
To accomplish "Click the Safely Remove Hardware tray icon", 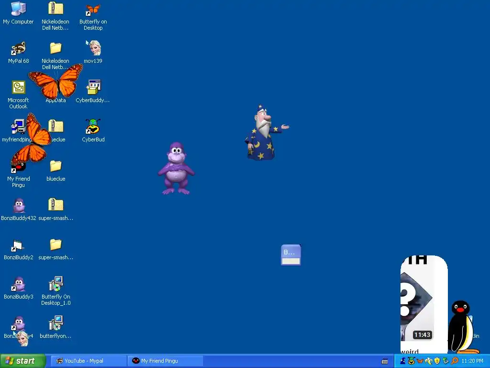I will pos(445,361).
